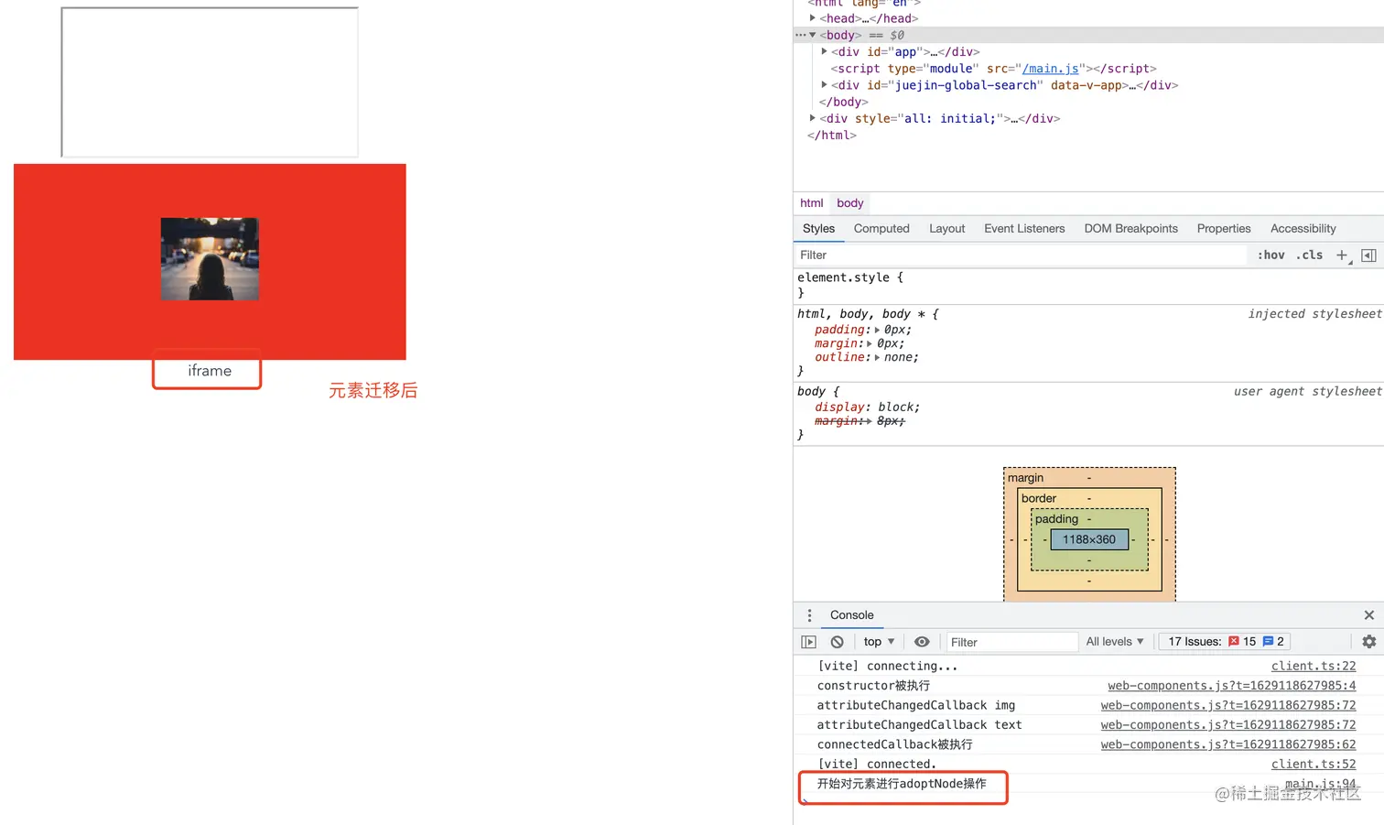This screenshot has width=1384, height=825.
Task: Expand the outline property value
Action: click(x=877, y=357)
